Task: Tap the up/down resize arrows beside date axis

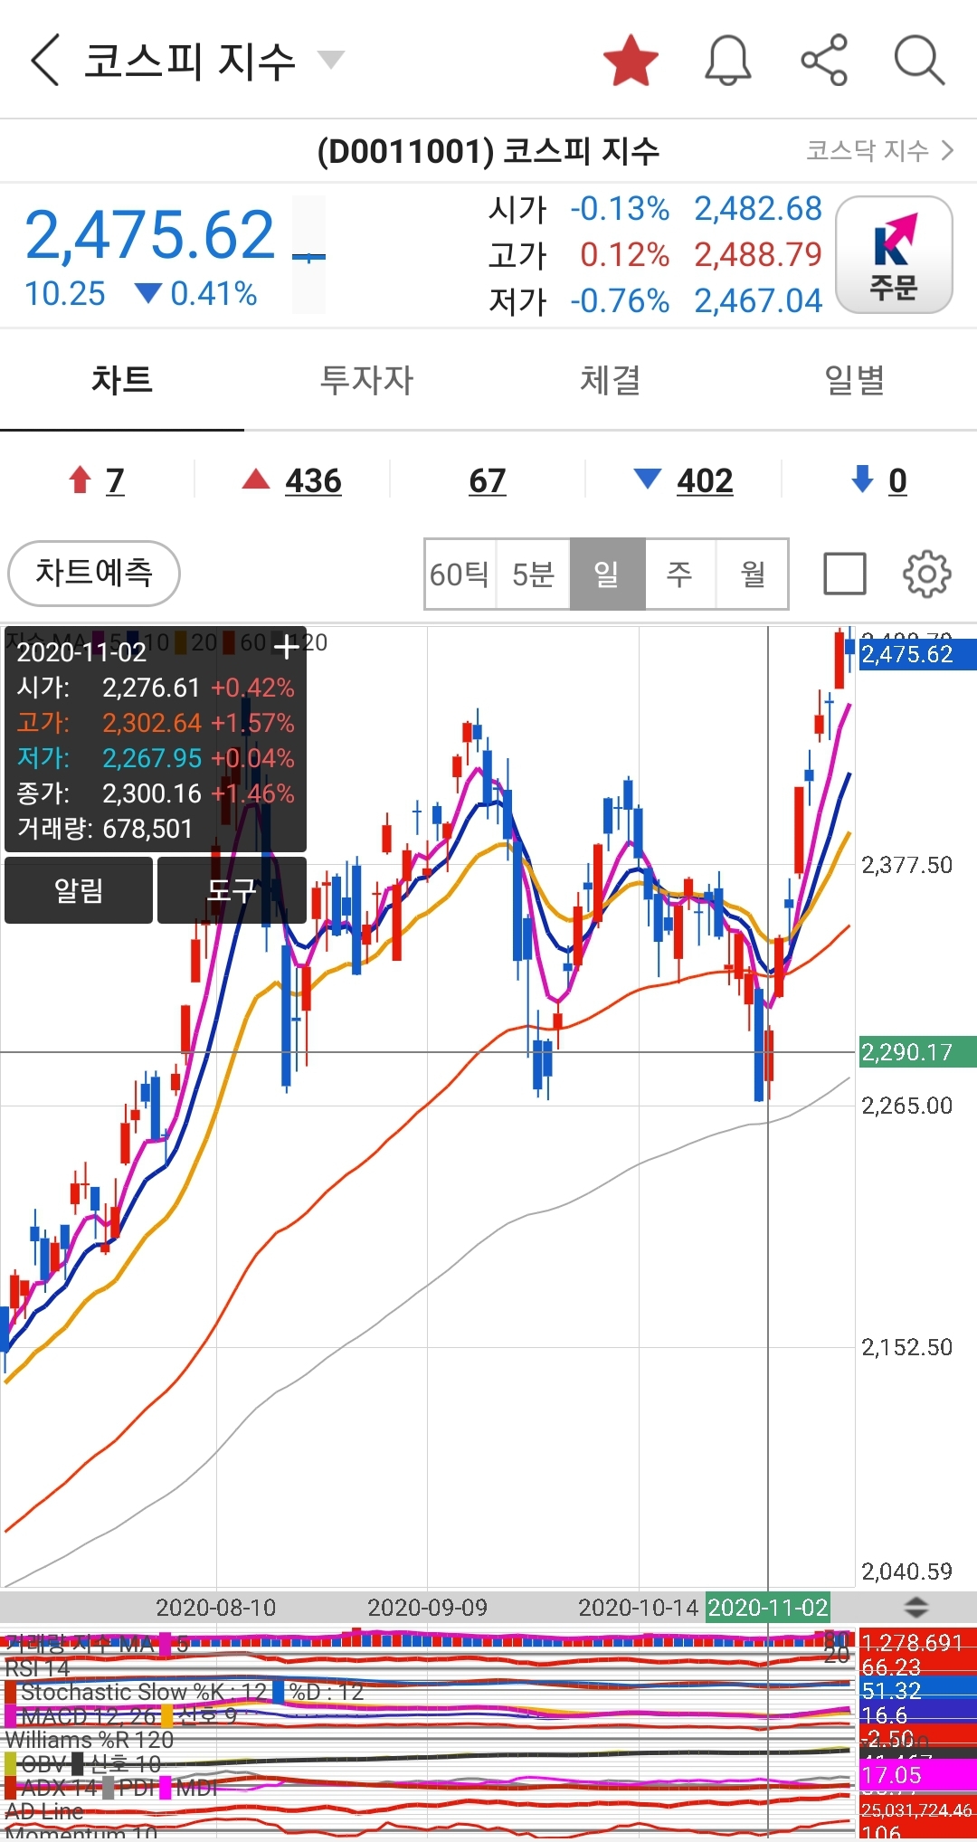Action: tap(916, 1607)
